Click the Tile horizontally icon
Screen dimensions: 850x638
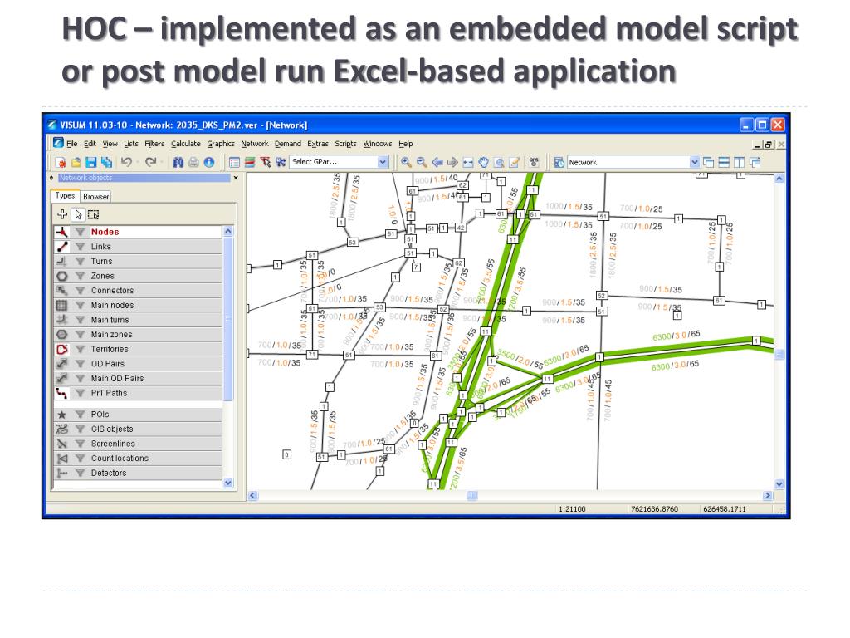(x=724, y=162)
